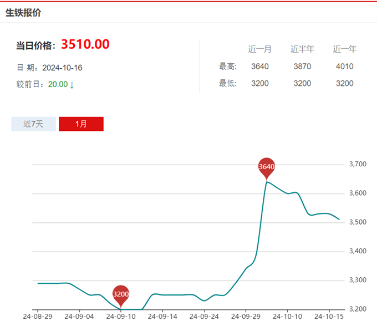Click the 3,700 y-axis label
This screenshot has height=321, width=377.
coord(359,165)
